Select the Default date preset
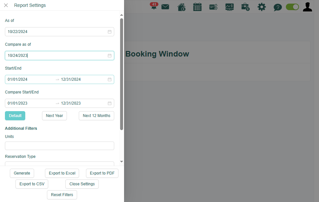 [x=15, y=116]
